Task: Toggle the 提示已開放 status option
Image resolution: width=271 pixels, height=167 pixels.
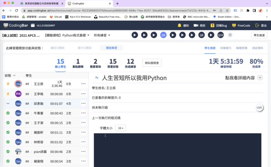Action: click(x=84, y=48)
